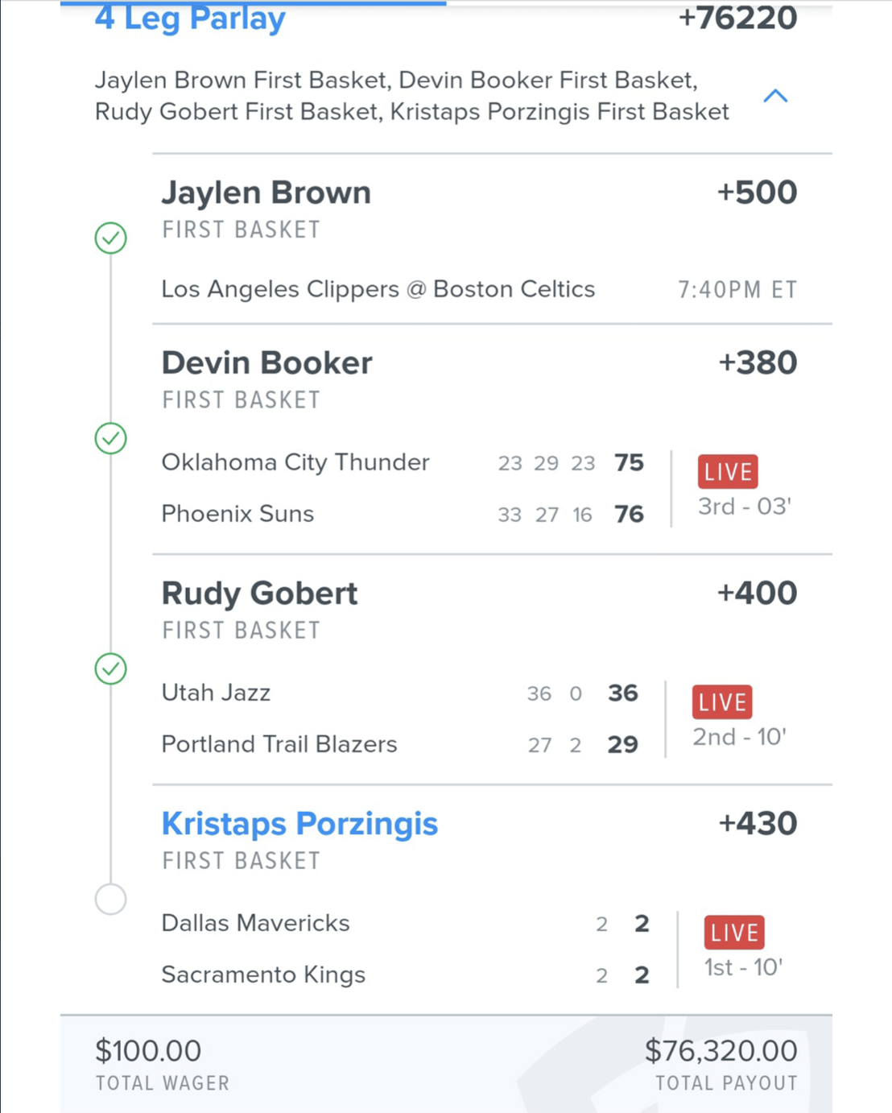Click the Phoenix Suns score row

click(403, 514)
